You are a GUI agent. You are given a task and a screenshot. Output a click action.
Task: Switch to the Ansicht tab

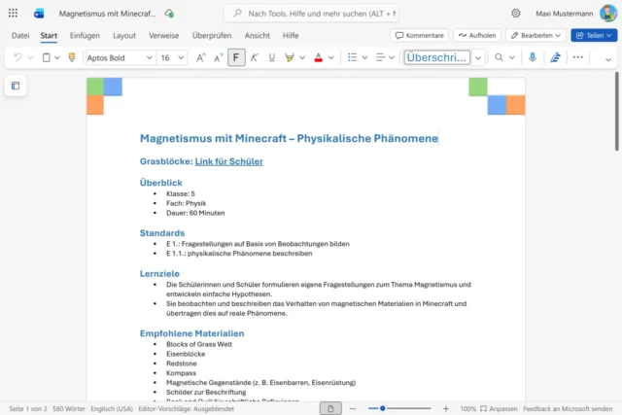pos(257,36)
